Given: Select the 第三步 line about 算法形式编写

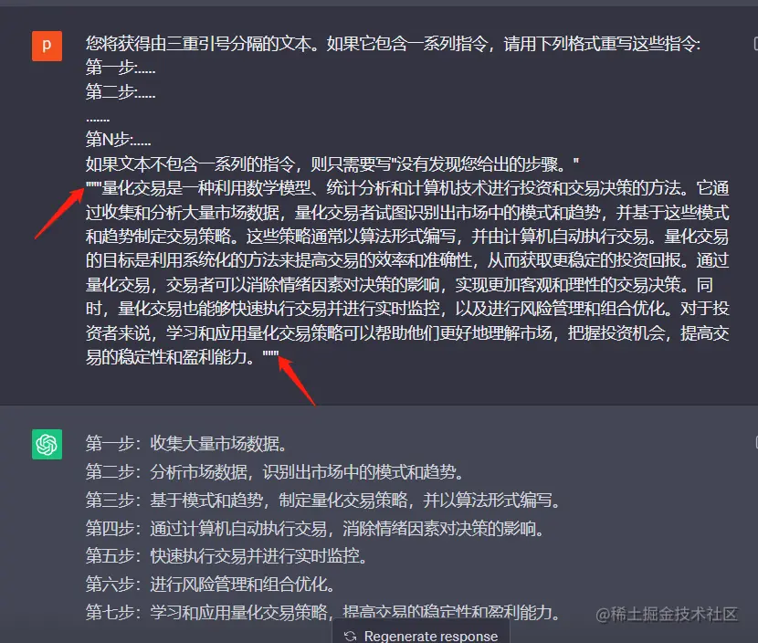Looking at the screenshot, I should click(323, 500).
